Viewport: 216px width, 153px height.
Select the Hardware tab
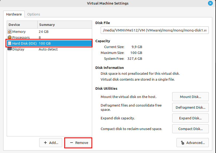pos(14,14)
